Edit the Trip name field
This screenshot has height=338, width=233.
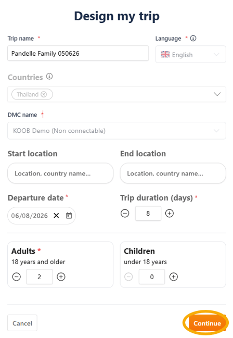(78, 53)
